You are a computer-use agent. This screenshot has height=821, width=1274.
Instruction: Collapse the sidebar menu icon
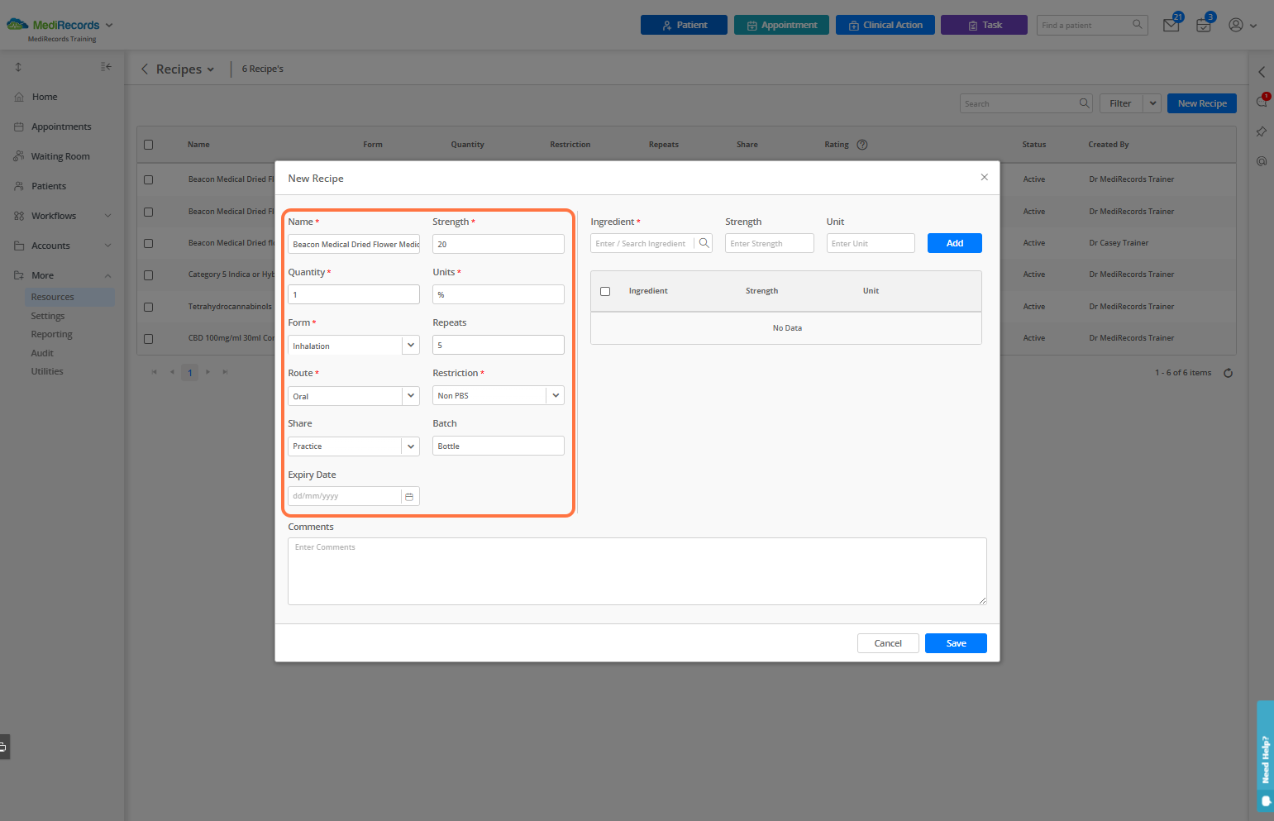(106, 67)
